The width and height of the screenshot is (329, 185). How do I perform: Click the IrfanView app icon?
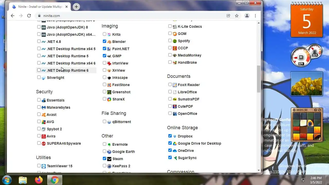(x=109, y=63)
